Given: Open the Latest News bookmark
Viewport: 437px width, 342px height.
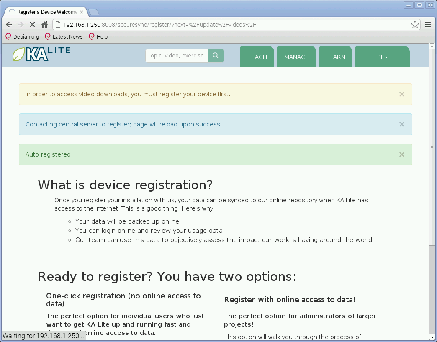Looking at the screenshot, I should click(64, 37).
